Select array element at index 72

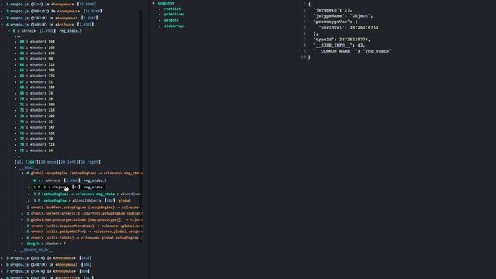37,110
